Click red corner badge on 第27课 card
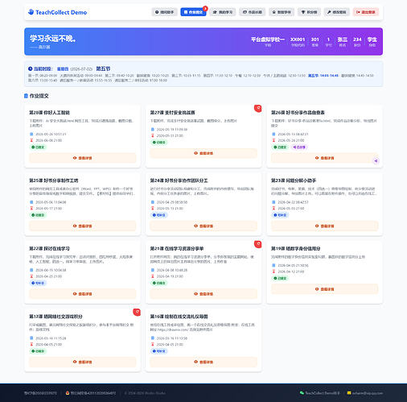Image resolution: width=407 pixels, height=402 pixels. 258,109
